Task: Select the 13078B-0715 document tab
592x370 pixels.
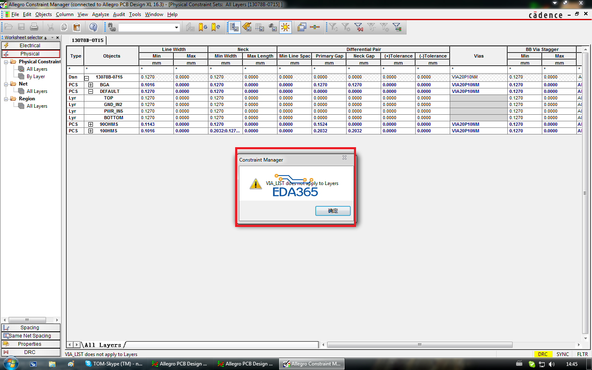Action: pyautogui.click(x=88, y=40)
